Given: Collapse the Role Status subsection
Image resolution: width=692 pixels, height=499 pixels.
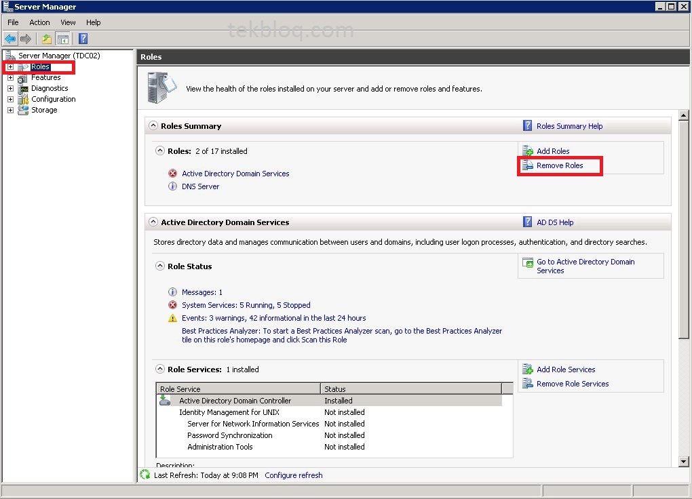Looking at the screenshot, I should [x=159, y=266].
